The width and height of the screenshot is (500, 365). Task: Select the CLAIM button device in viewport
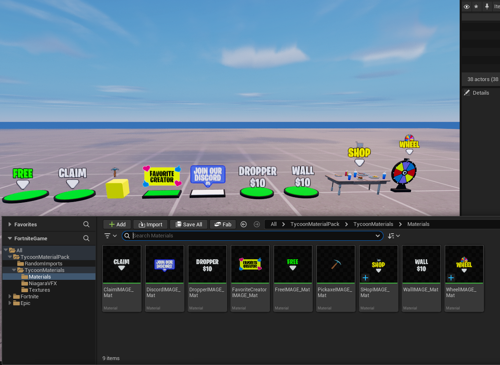(x=75, y=195)
